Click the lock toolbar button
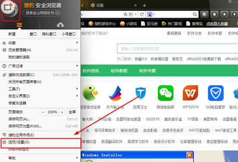The height and width of the screenshot is (162, 238). click(214, 14)
